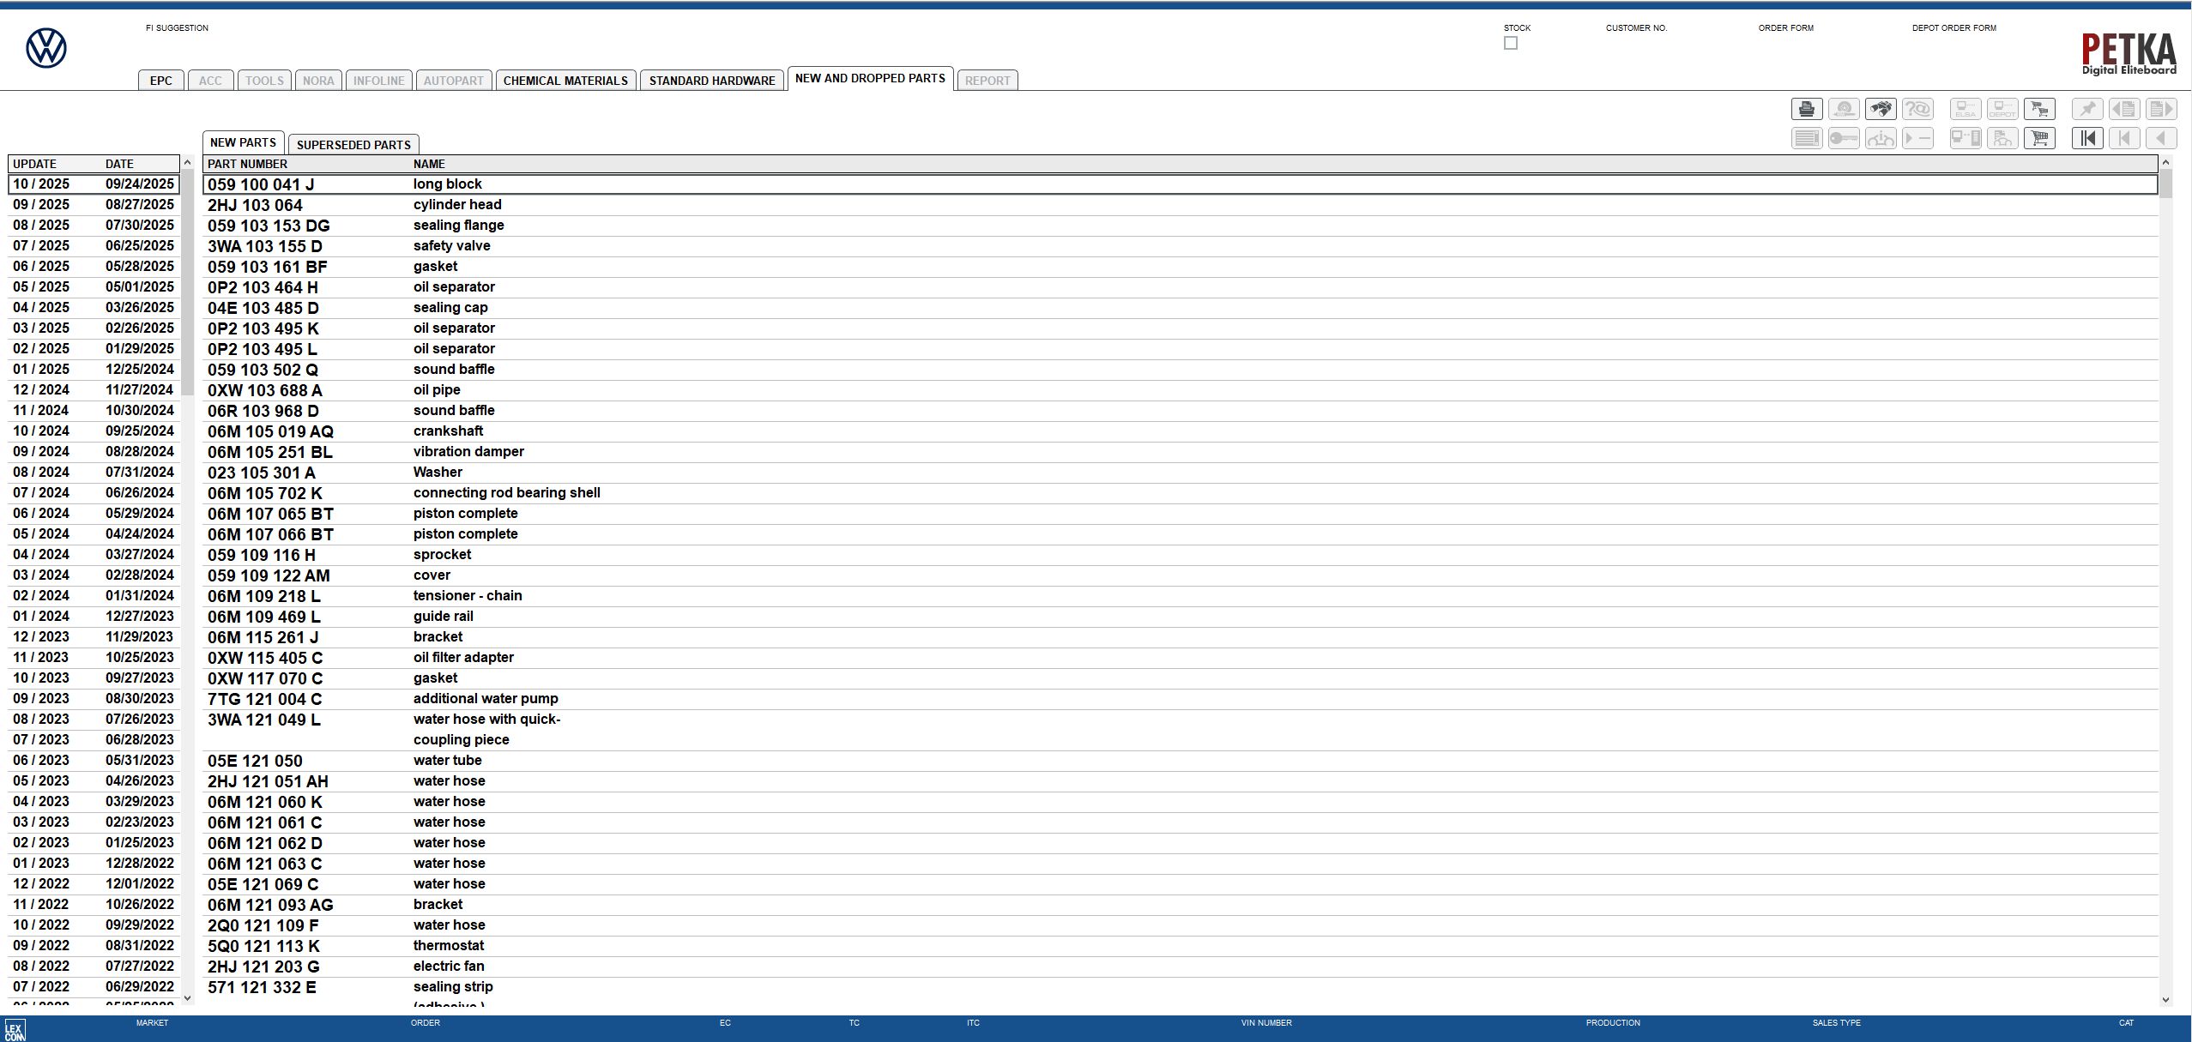This screenshot has height=1042, width=2192.
Task: Switch to the STANDARD HARDWARE tab
Action: 712,81
